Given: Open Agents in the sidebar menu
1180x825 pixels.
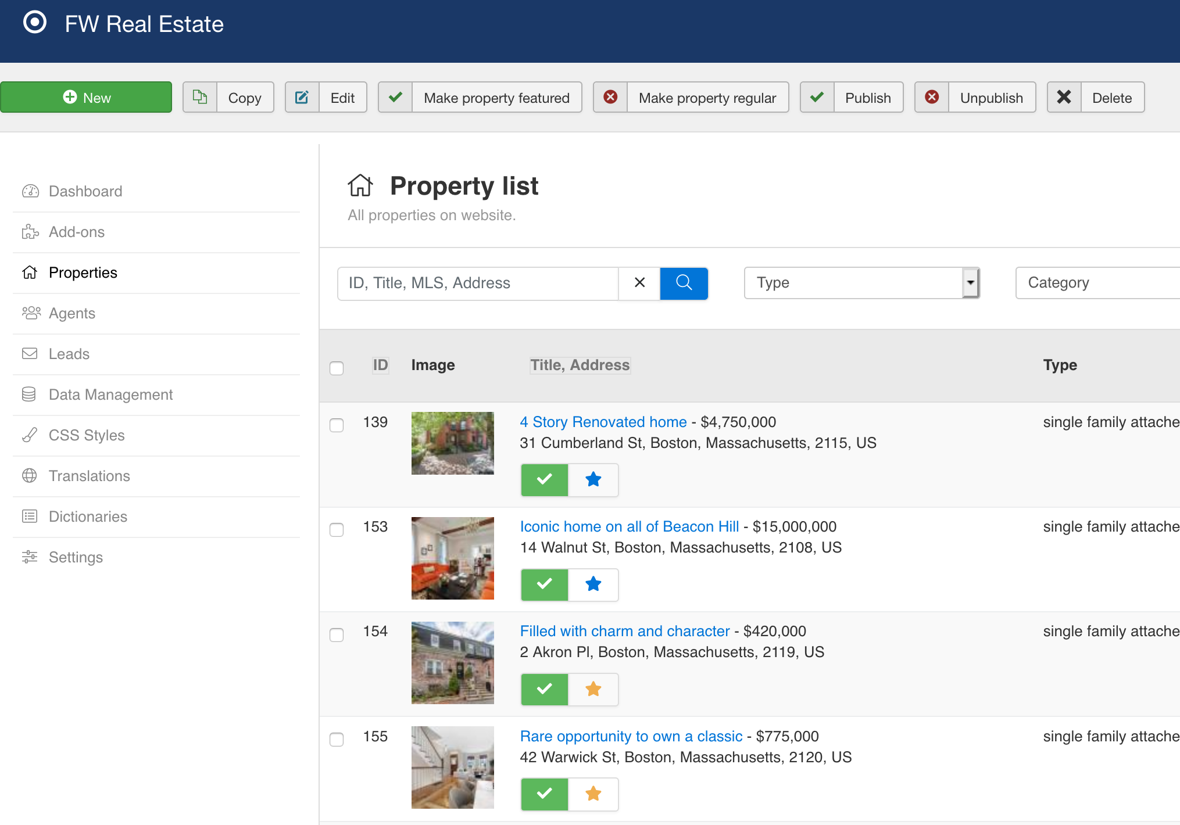Looking at the screenshot, I should click(72, 314).
